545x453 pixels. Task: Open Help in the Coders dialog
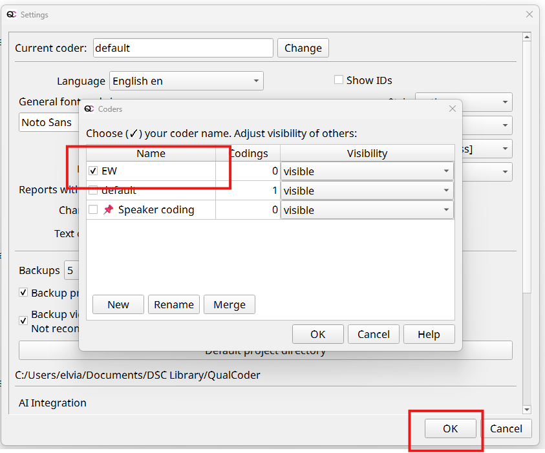point(429,334)
